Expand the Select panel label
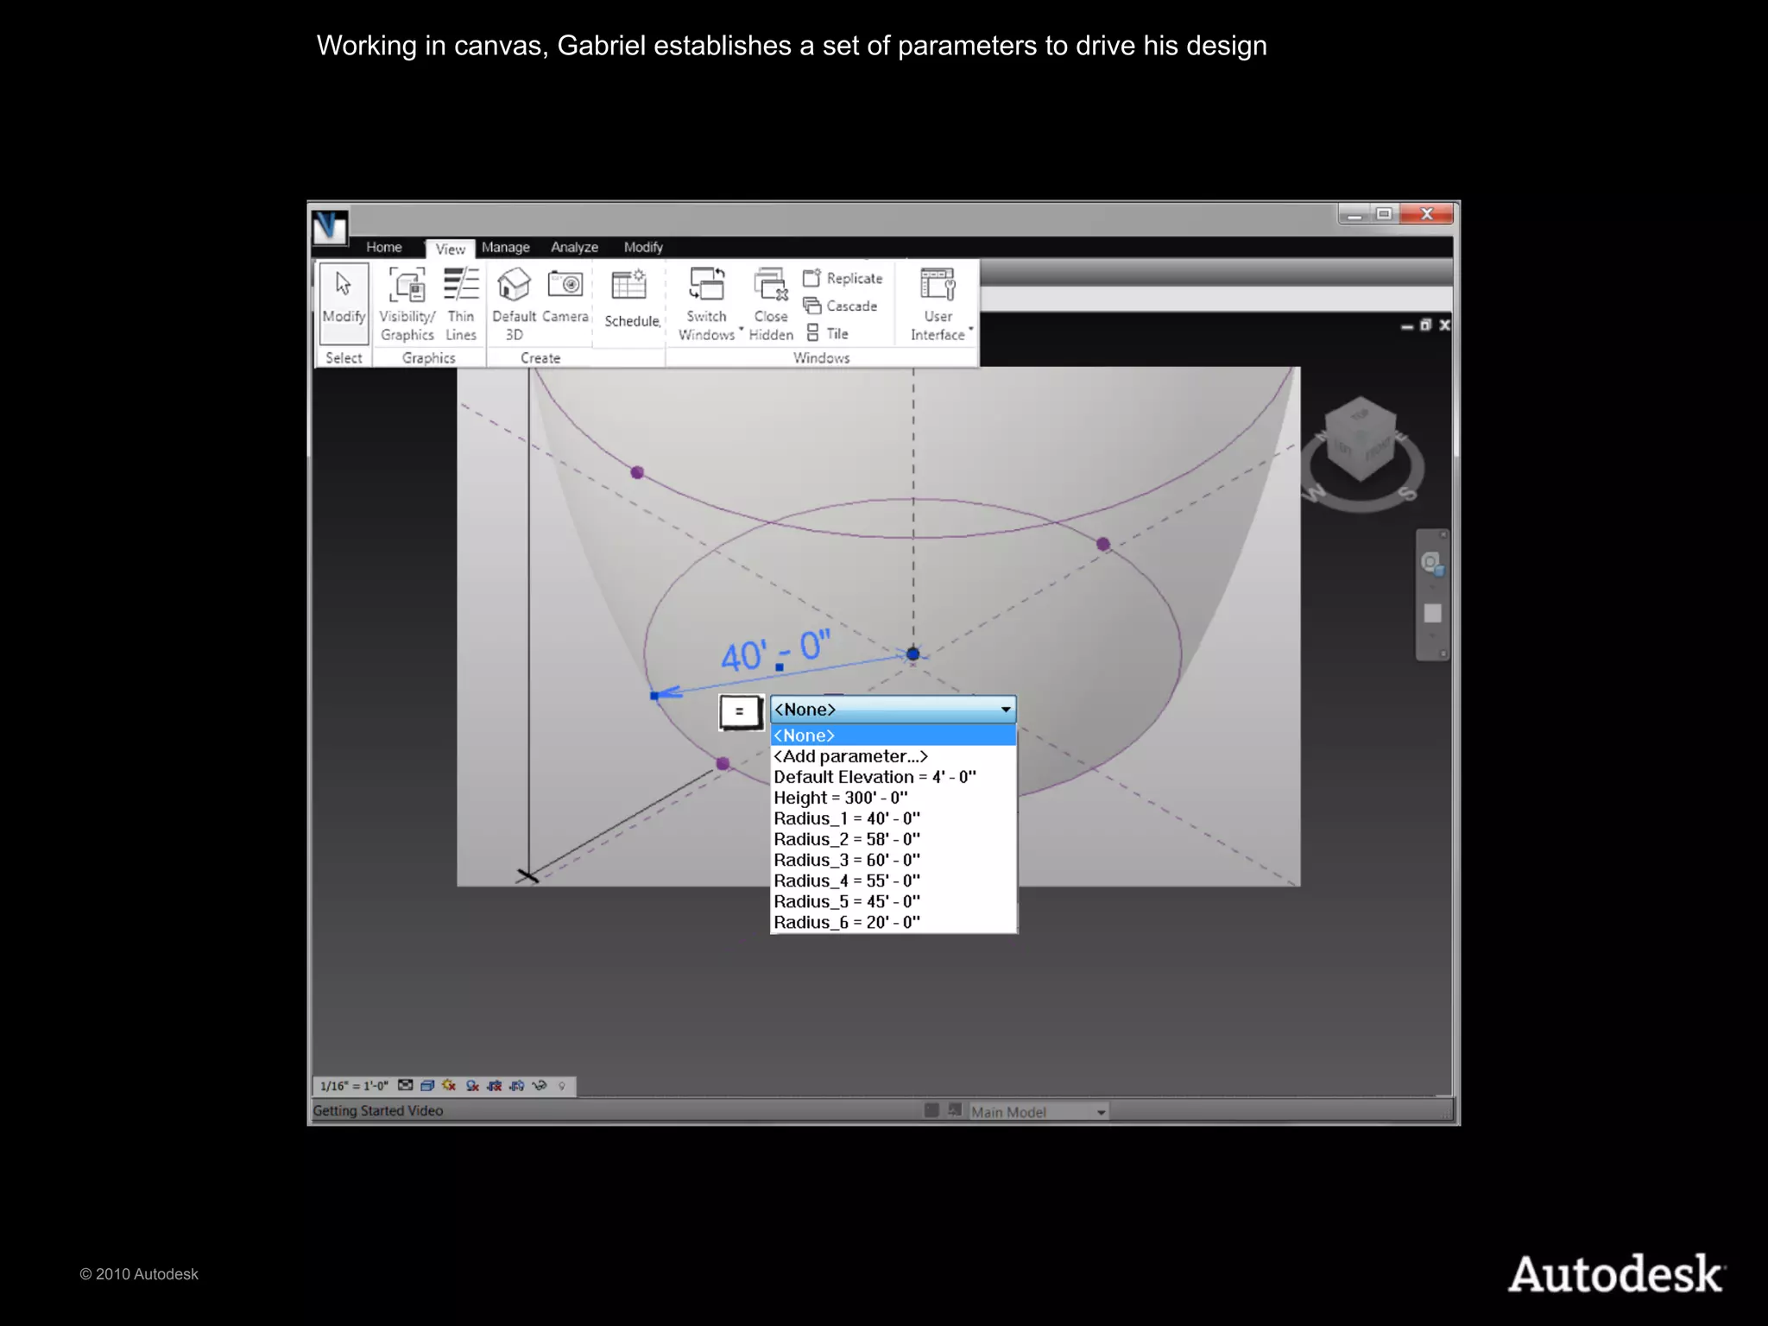 (x=344, y=357)
